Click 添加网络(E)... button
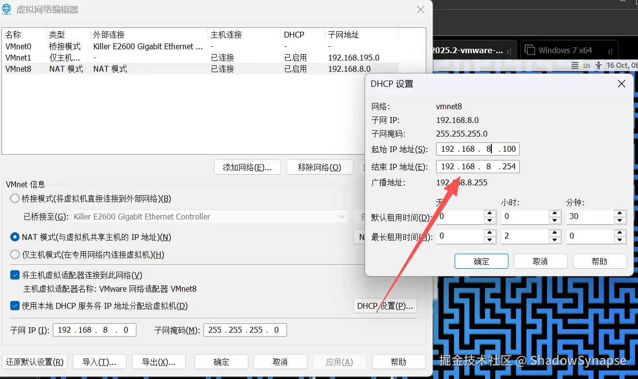 tap(247, 167)
